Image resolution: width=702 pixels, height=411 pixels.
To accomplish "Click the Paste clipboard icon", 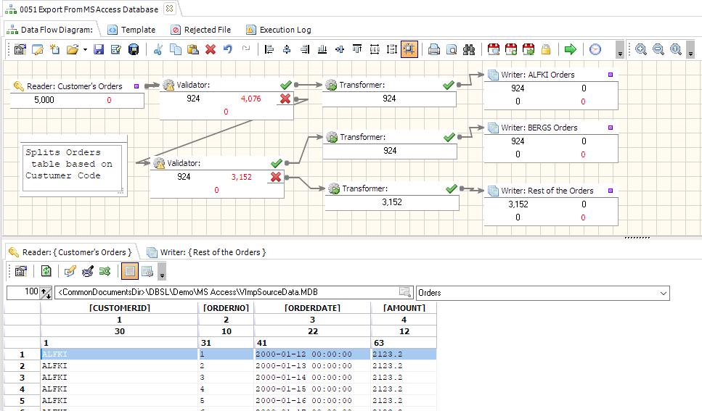I will [193, 49].
